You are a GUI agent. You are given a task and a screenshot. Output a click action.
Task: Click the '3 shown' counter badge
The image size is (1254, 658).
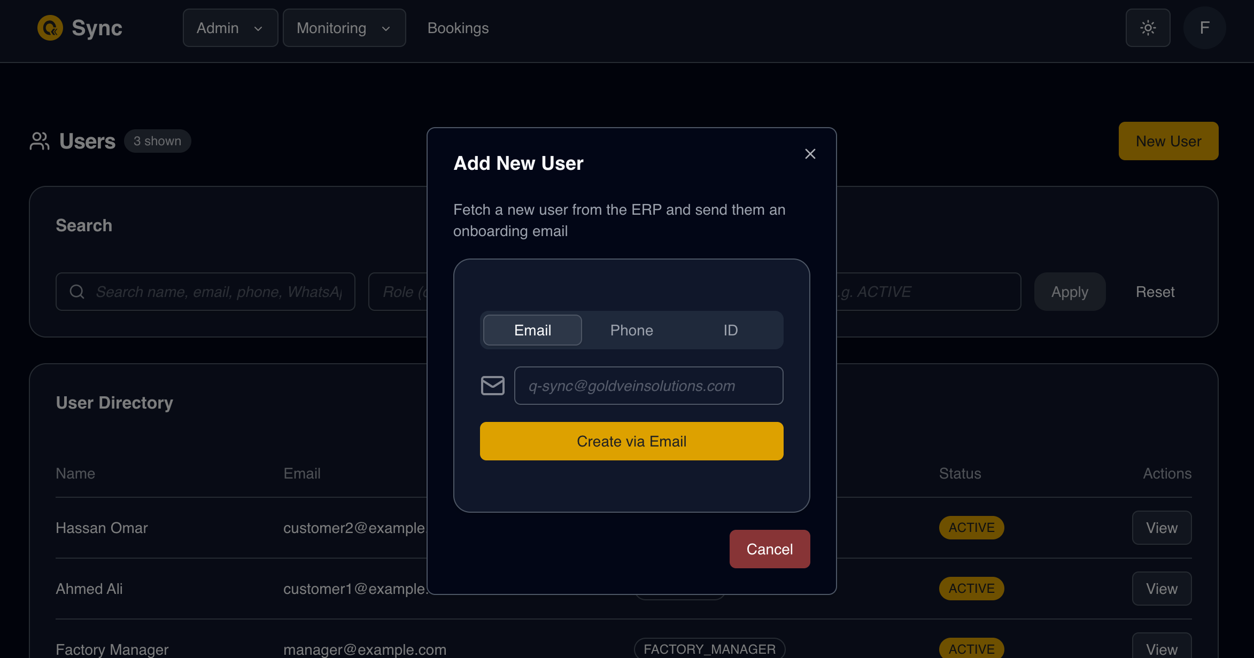click(157, 141)
